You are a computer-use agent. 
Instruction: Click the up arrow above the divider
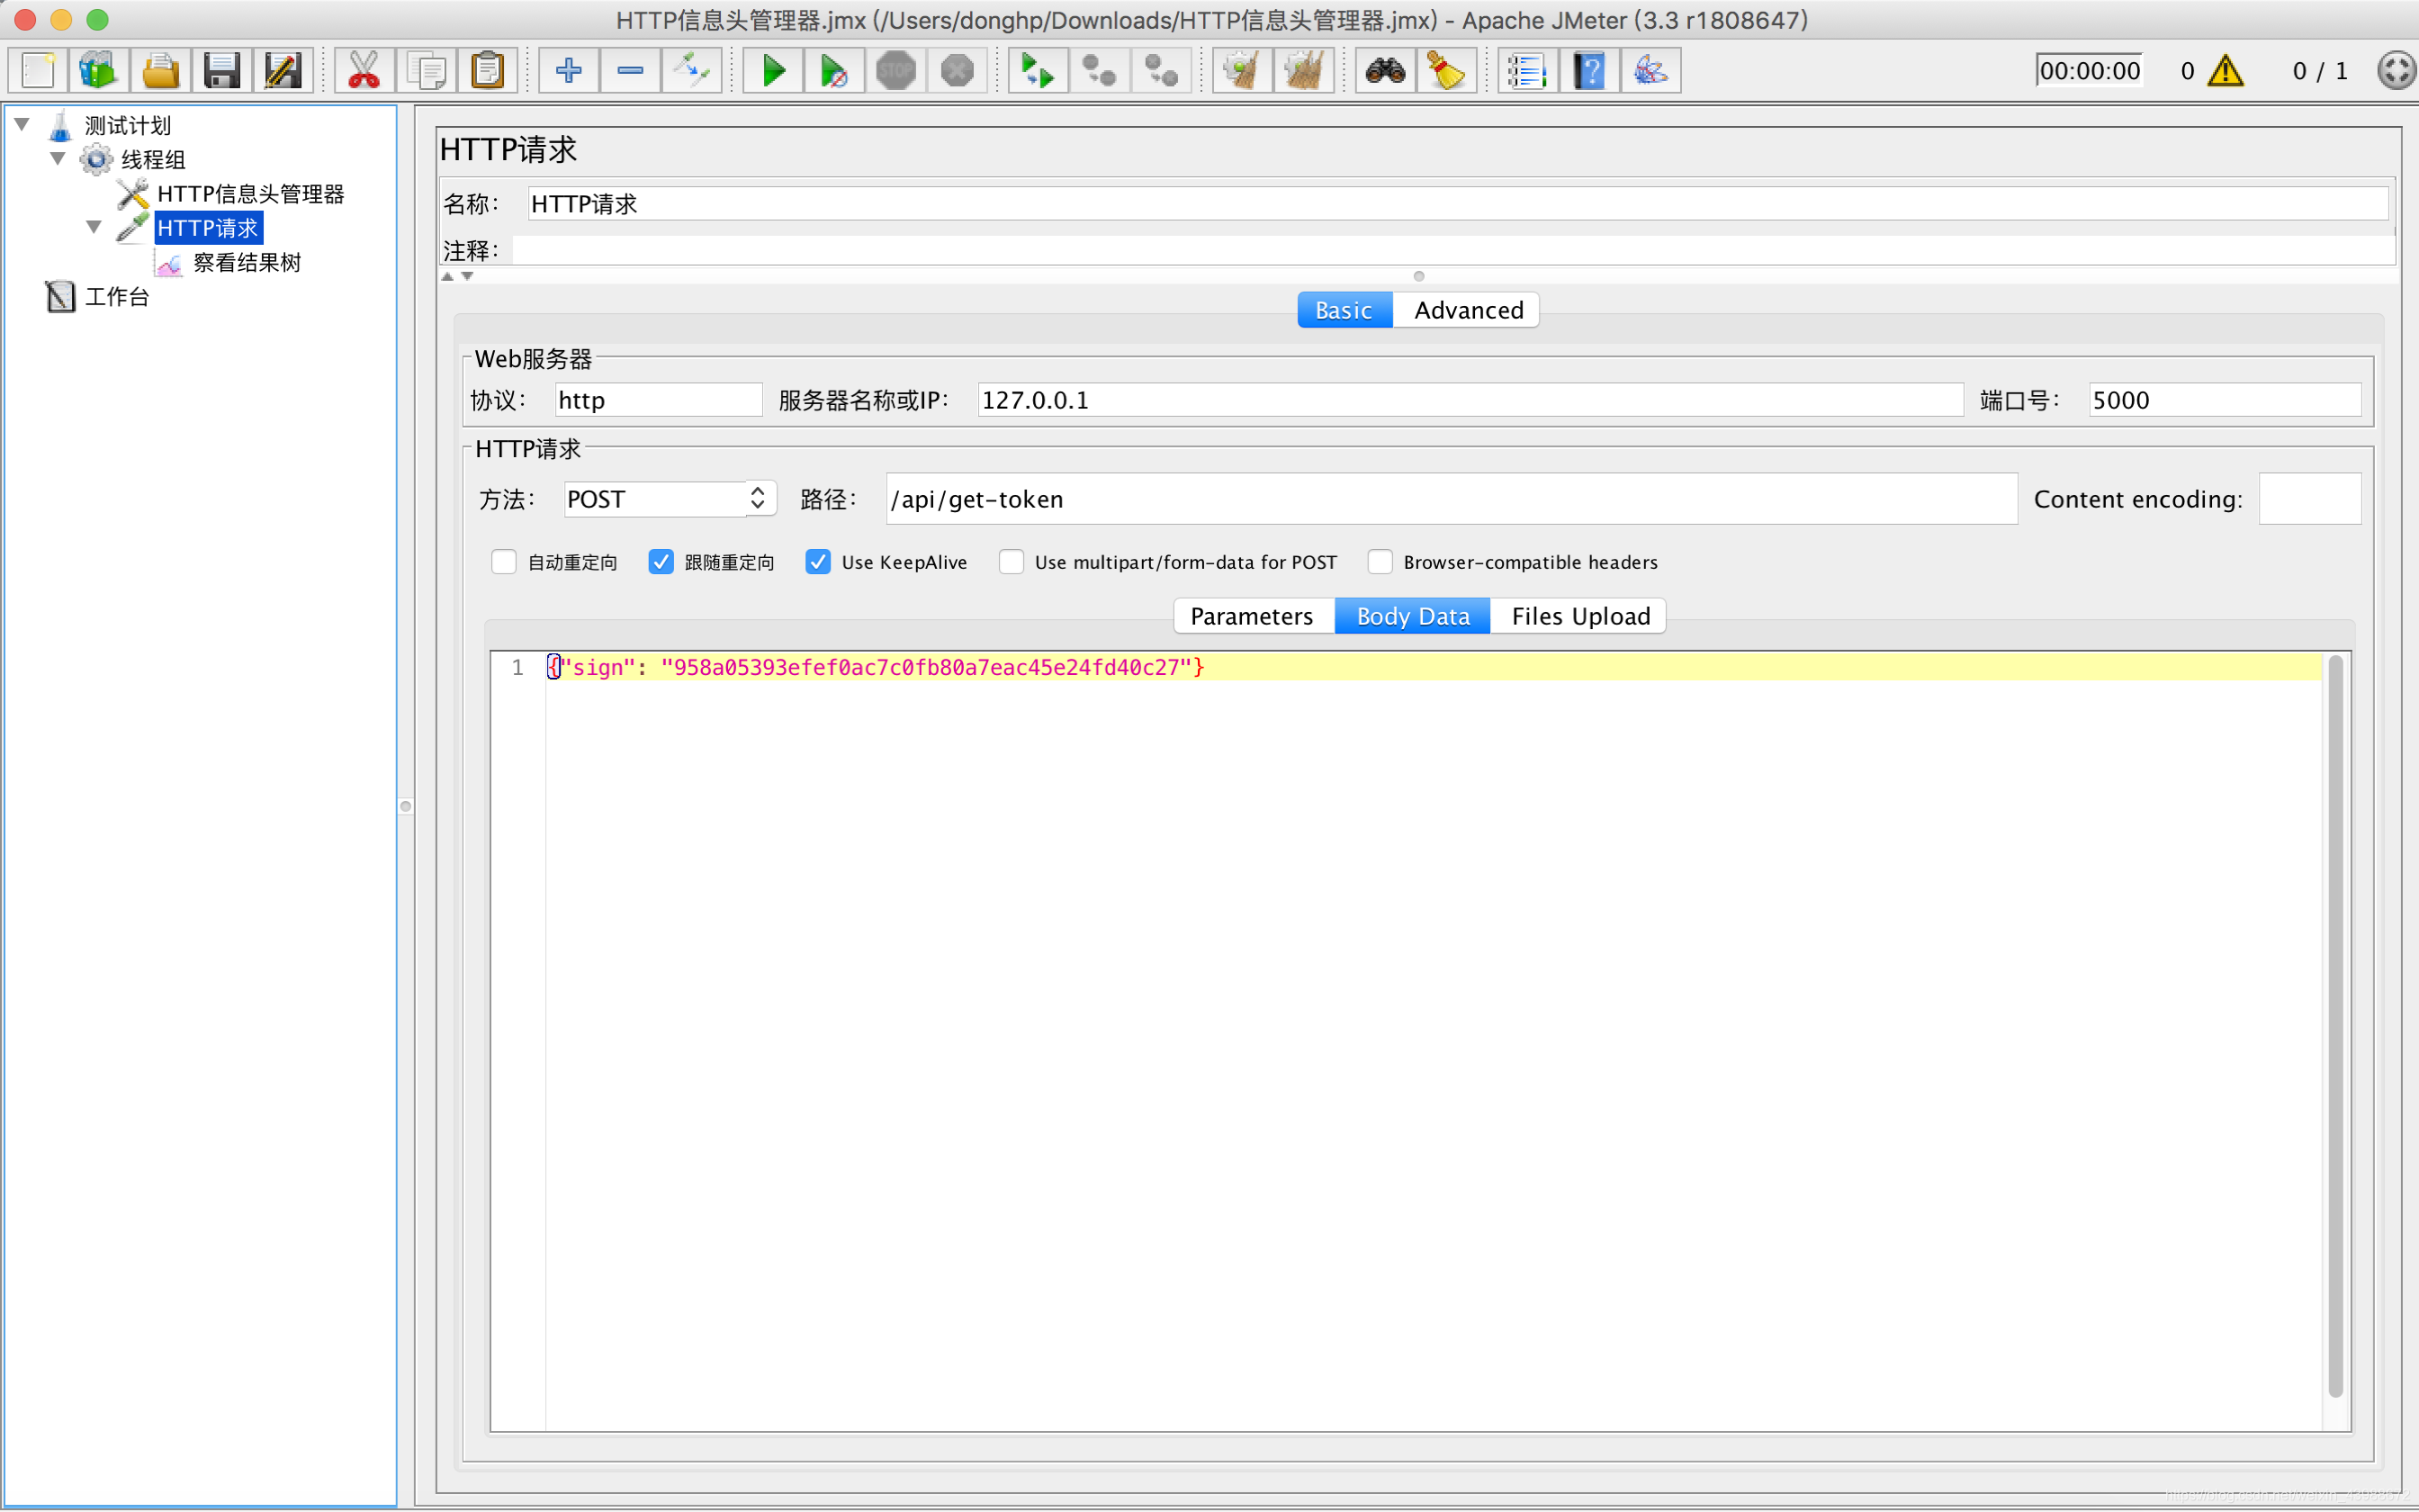(x=448, y=277)
